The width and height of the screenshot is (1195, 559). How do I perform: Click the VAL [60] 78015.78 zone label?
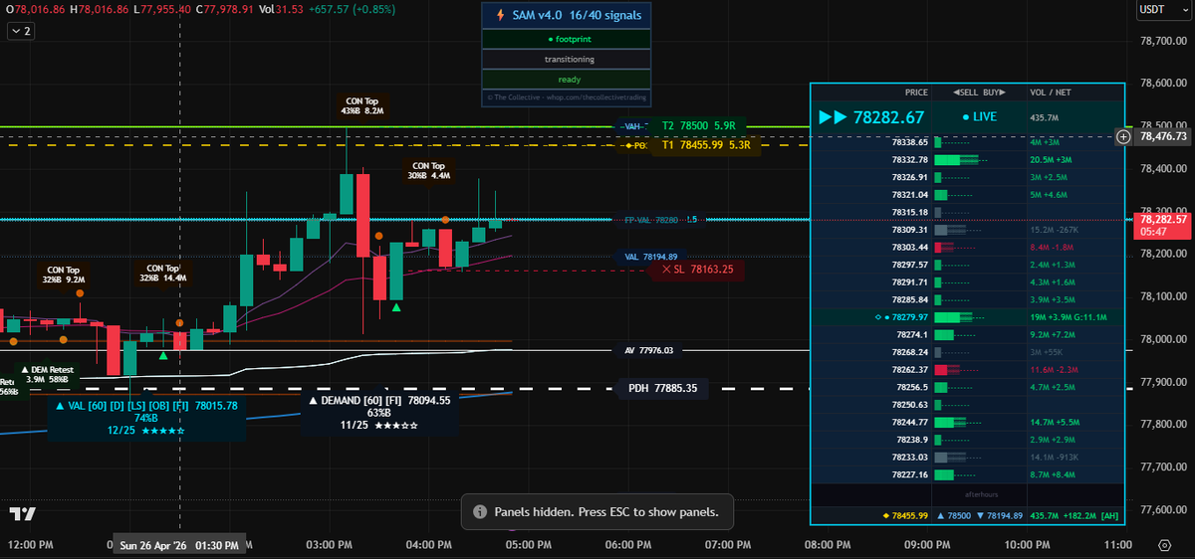146,418
